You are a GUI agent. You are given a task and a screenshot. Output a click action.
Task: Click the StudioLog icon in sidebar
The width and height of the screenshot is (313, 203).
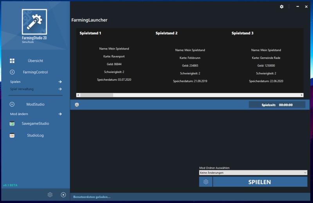(x=12, y=136)
